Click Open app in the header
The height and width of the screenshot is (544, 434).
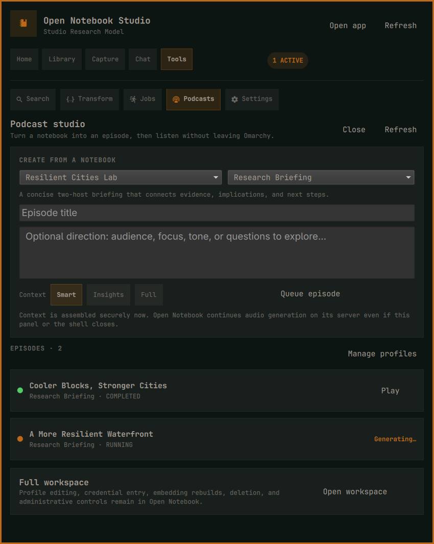pos(348,26)
